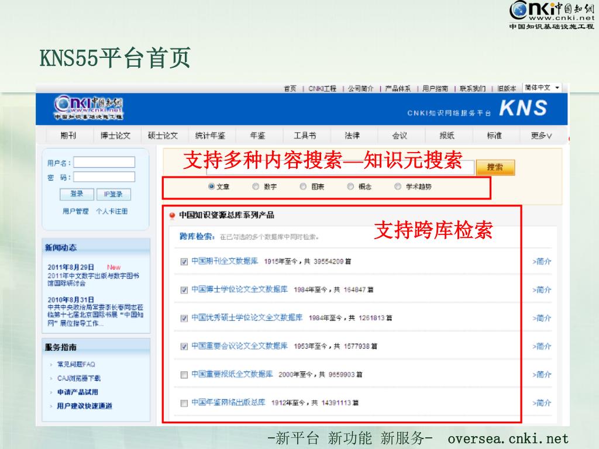Viewport: 599px width, 449px height.
Task: Uncheck 中国重要会议论文全文数据库 checkbox
Action: (x=184, y=346)
